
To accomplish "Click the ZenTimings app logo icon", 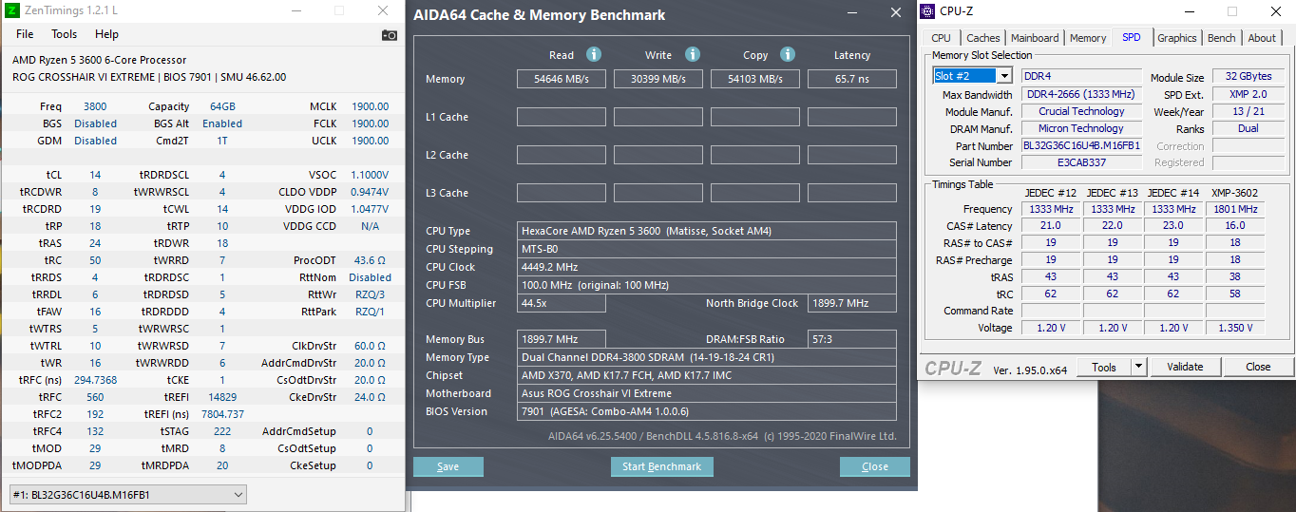I will click(12, 10).
